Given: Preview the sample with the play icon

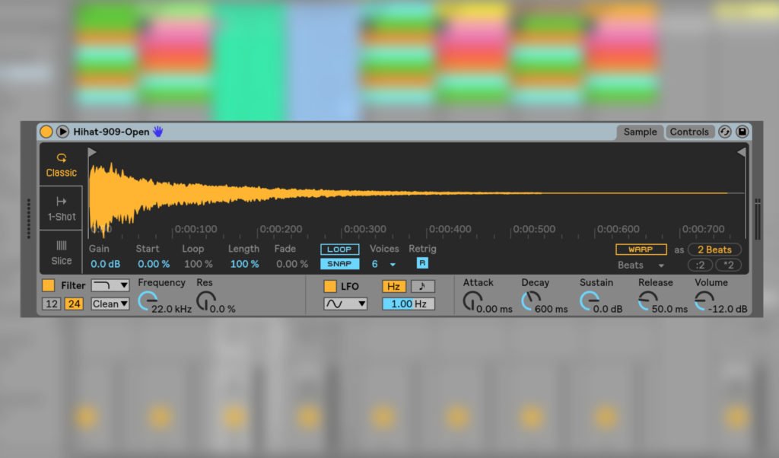Looking at the screenshot, I should [62, 131].
